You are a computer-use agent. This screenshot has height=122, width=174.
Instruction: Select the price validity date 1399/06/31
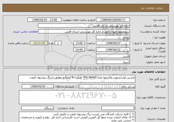(x=113, y=49)
